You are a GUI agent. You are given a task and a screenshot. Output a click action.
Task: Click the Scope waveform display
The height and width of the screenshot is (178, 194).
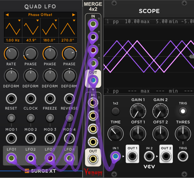coord(149,57)
